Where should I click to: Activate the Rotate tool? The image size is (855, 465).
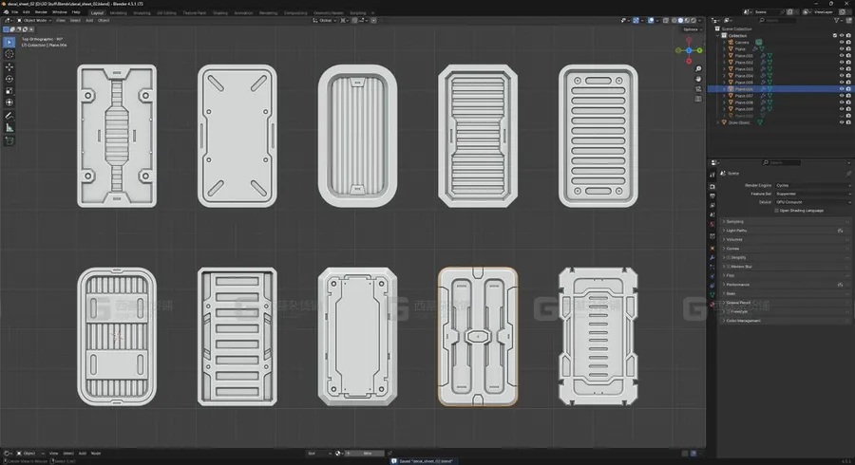[9, 79]
